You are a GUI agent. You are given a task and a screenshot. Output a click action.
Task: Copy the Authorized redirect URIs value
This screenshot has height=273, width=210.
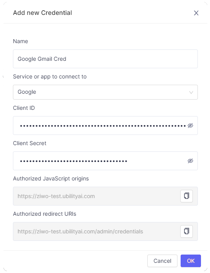click(x=186, y=231)
